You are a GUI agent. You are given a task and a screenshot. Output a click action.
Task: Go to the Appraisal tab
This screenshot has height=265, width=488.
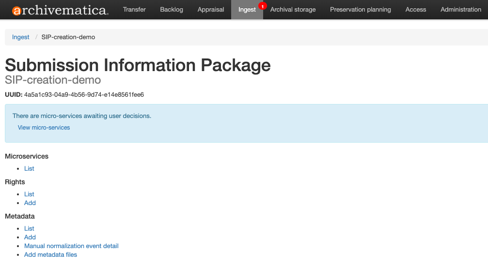coord(211,10)
